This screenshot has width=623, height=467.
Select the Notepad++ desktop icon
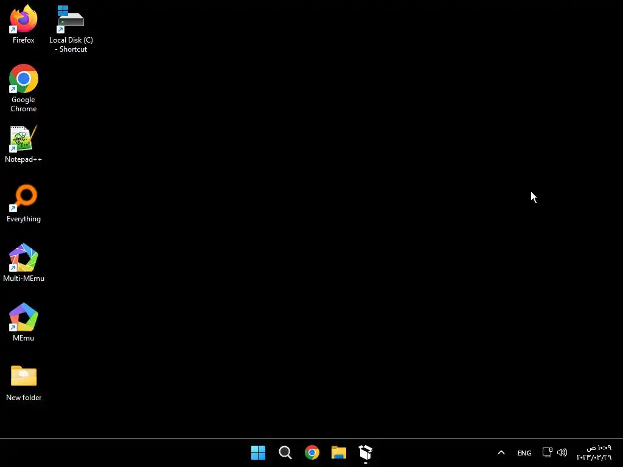pyautogui.click(x=24, y=144)
